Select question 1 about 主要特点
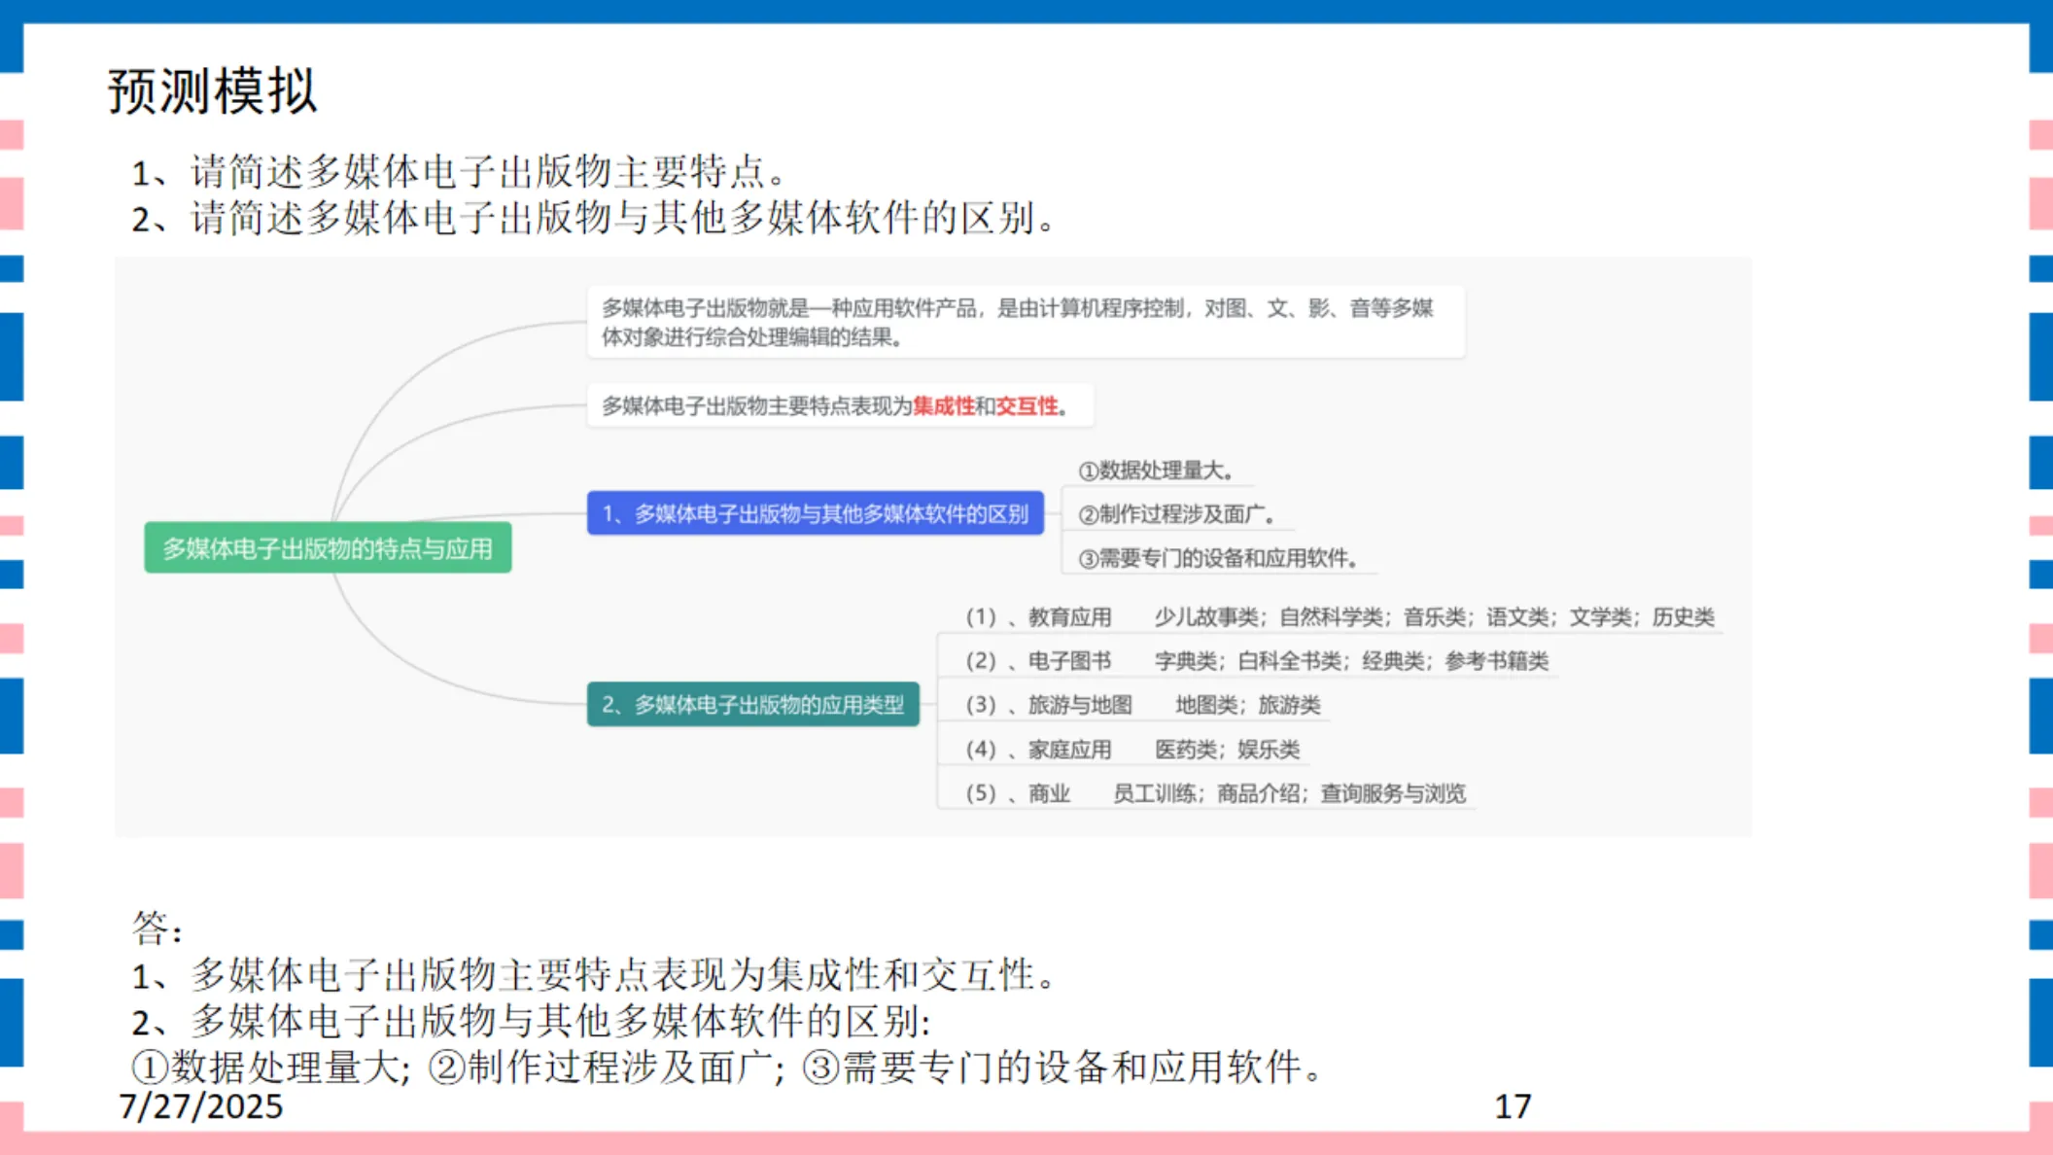This screenshot has width=2053, height=1155. pos(459,172)
